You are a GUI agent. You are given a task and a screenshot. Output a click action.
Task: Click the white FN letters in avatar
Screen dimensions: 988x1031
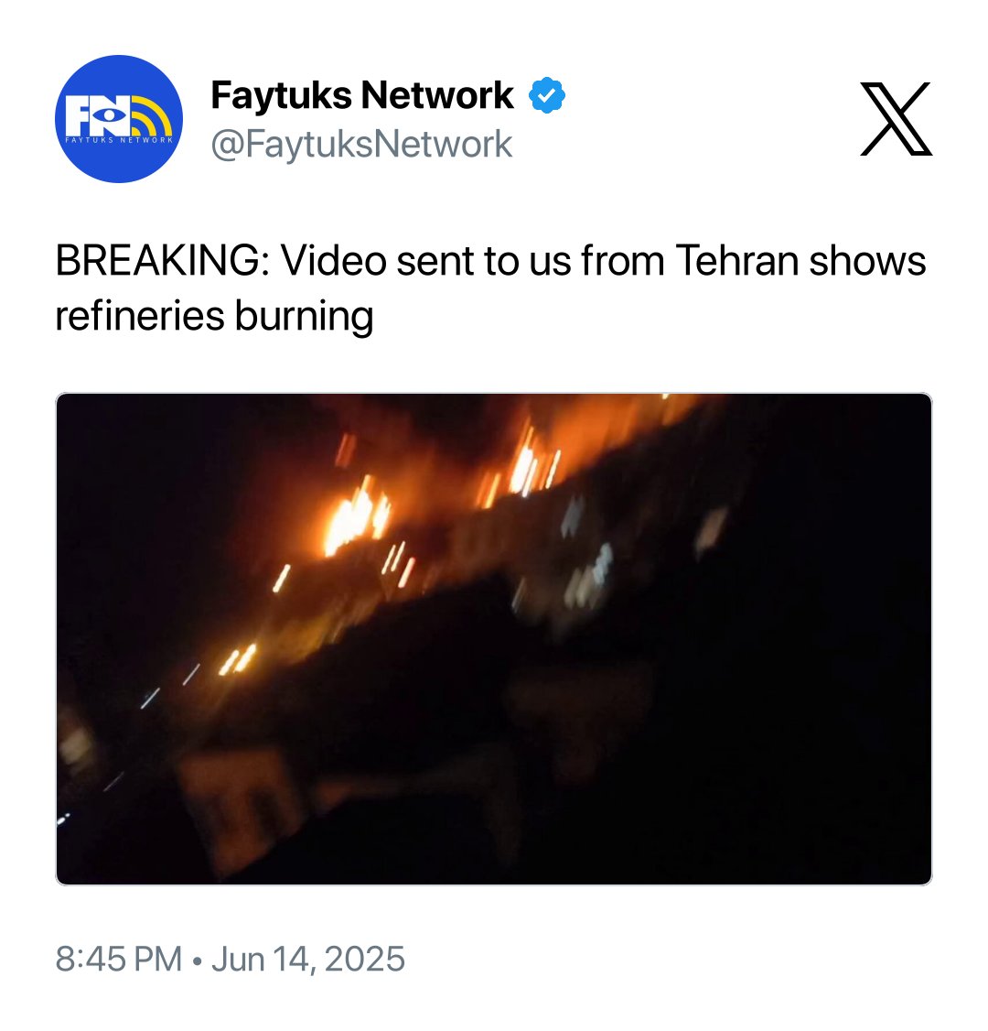[99, 115]
